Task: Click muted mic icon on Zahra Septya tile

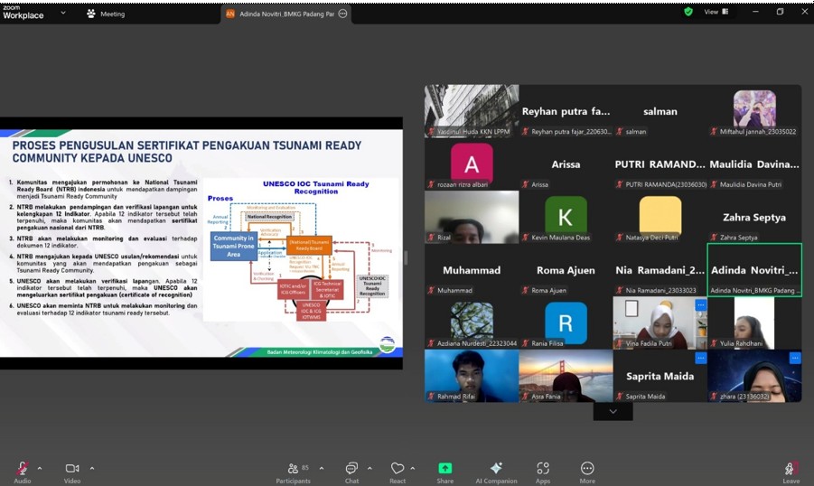Action: click(714, 238)
